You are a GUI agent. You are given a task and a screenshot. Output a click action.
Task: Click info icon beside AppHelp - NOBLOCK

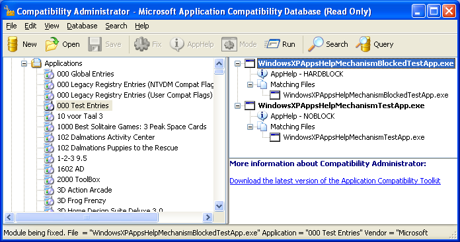[x=262, y=116]
